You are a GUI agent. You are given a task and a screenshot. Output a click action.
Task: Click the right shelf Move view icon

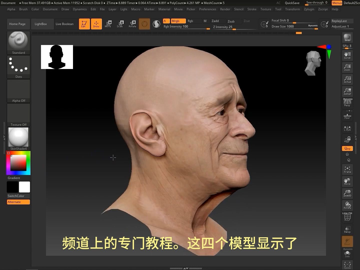[x=347, y=181]
